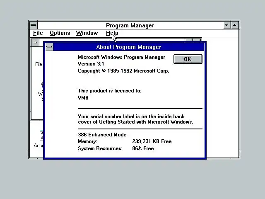This screenshot has width=265, height=199.
Task: Click 'This product is licensed to:' text
Action: click(x=109, y=91)
